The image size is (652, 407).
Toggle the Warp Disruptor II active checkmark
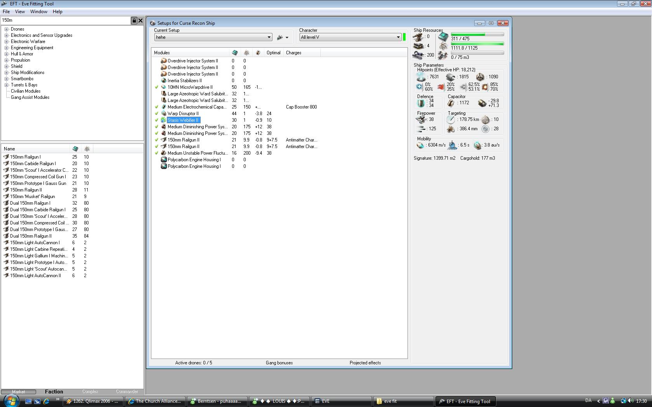coord(156,114)
